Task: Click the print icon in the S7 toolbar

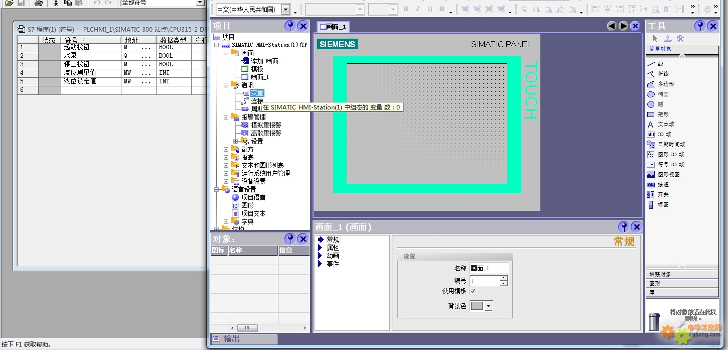Action: point(39,3)
